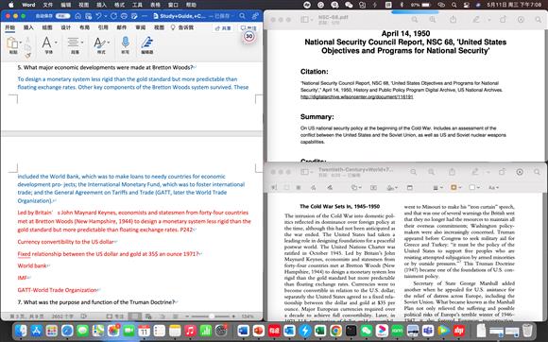Viewport: 548px width, 342px height.
Task: Open the 文件 menu in the macOS menu bar
Action: (x=48, y=5)
